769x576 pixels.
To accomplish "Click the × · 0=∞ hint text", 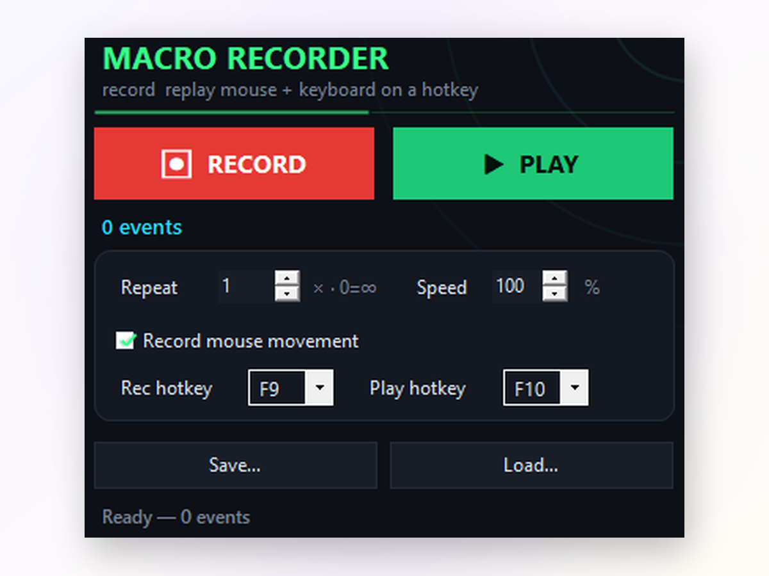I will 344,288.
